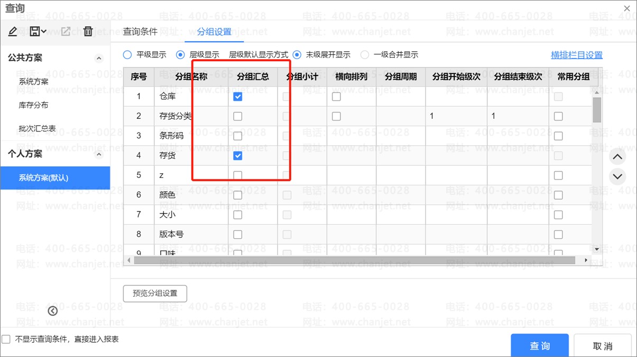Click the 序号 column header

tap(139, 77)
